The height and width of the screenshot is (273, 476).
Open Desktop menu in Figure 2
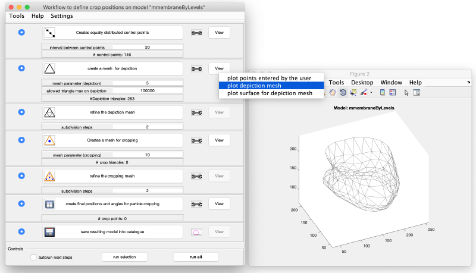362,83
